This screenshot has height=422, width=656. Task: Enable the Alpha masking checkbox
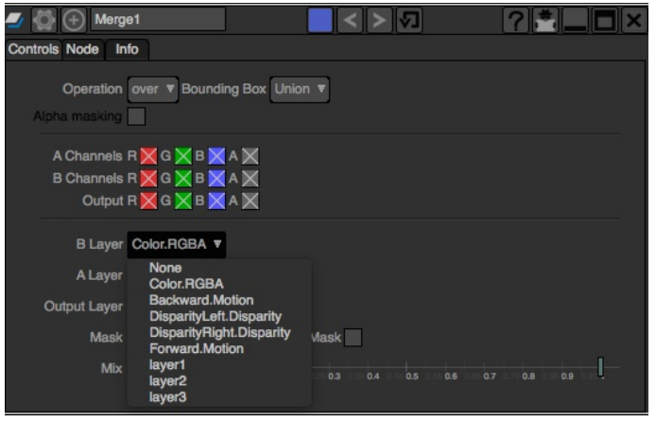click(136, 116)
